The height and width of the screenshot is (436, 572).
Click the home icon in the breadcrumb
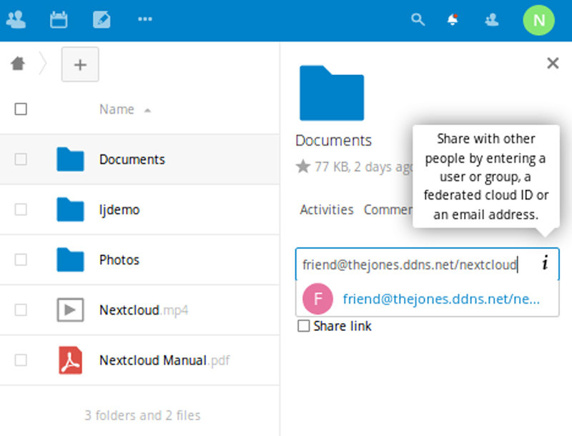tap(18, 64)
